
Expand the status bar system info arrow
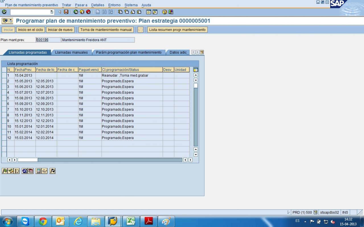click(x=288, y=212)
